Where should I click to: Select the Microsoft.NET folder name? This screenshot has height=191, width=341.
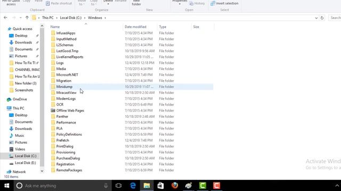click(67, 75)
